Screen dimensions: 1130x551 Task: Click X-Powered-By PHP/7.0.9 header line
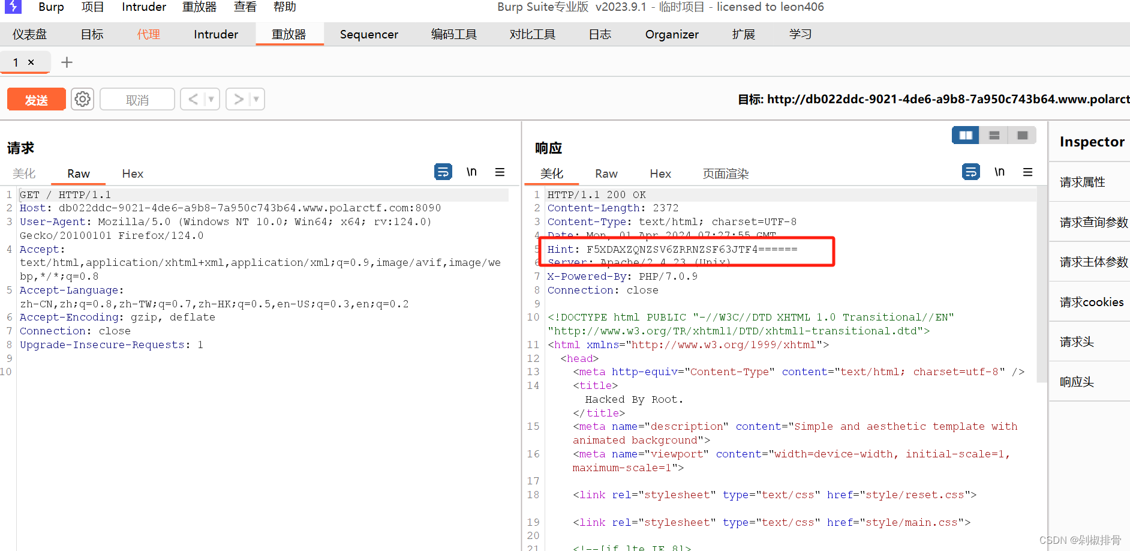pyautogui.click(x=623, y=276)
